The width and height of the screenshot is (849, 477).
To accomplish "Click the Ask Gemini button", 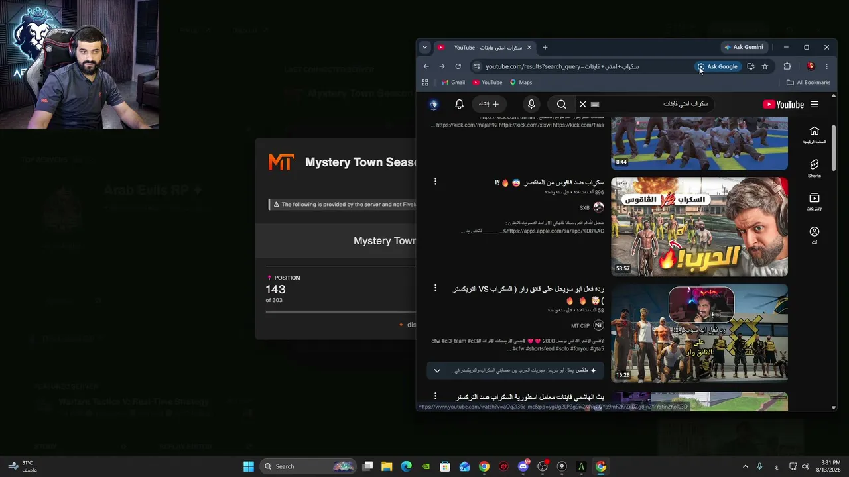I will click(744, 47).
